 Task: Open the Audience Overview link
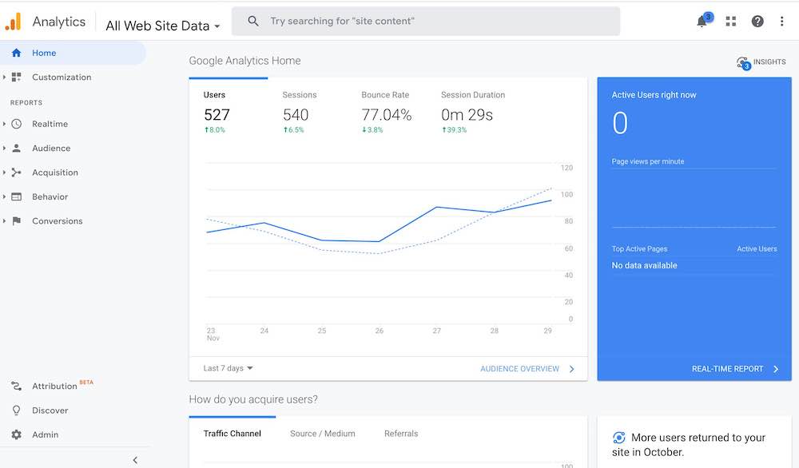tap(520, 369)
